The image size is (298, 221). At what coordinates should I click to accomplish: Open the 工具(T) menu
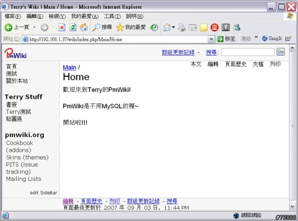coord(112,17)
